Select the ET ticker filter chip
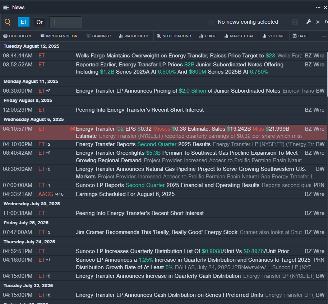Viewport: 328px width, 304px height. pos(24,22)
